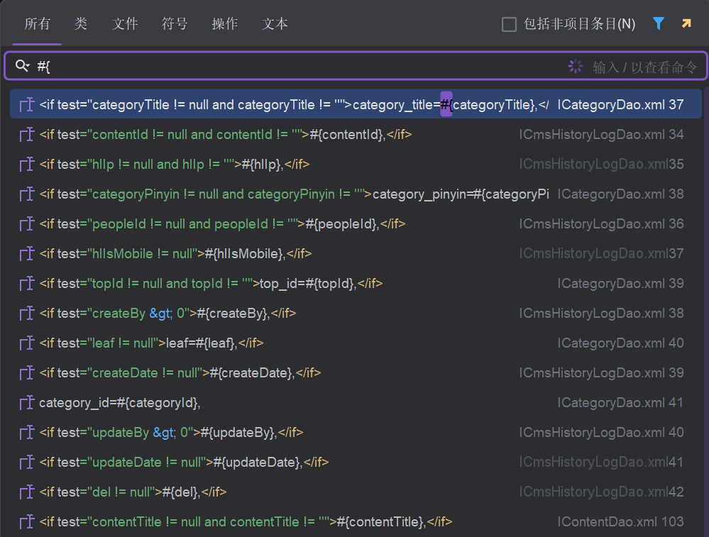Viewport: 709px width, 537px height.
Task: Click text icon beside contentId result
Action: click(27, 135)
